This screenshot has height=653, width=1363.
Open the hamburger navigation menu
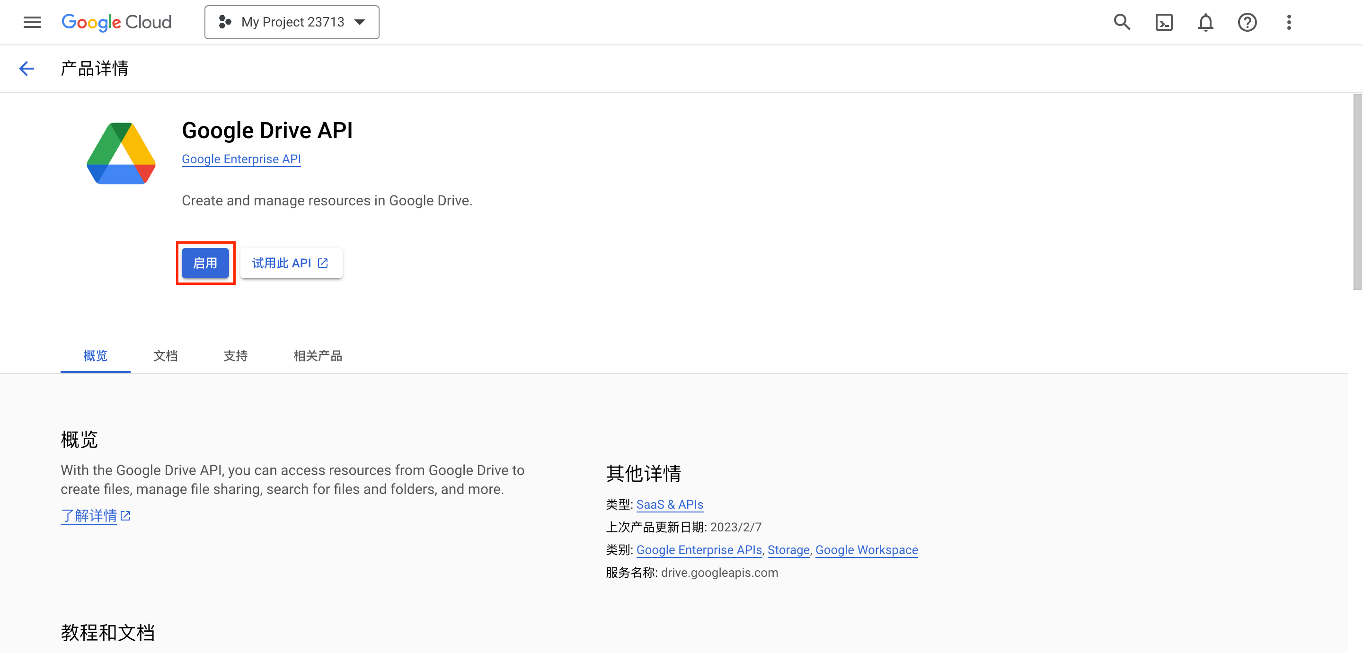click(32, 22)
